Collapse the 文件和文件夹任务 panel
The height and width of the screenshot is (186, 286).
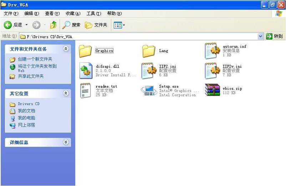pyautogui.click(x=66, y=49)
